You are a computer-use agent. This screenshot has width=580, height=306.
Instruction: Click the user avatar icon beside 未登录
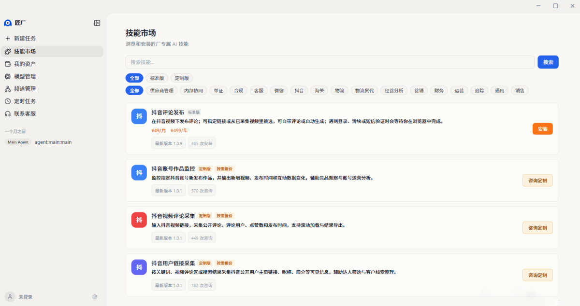click(x=10, y=297)
